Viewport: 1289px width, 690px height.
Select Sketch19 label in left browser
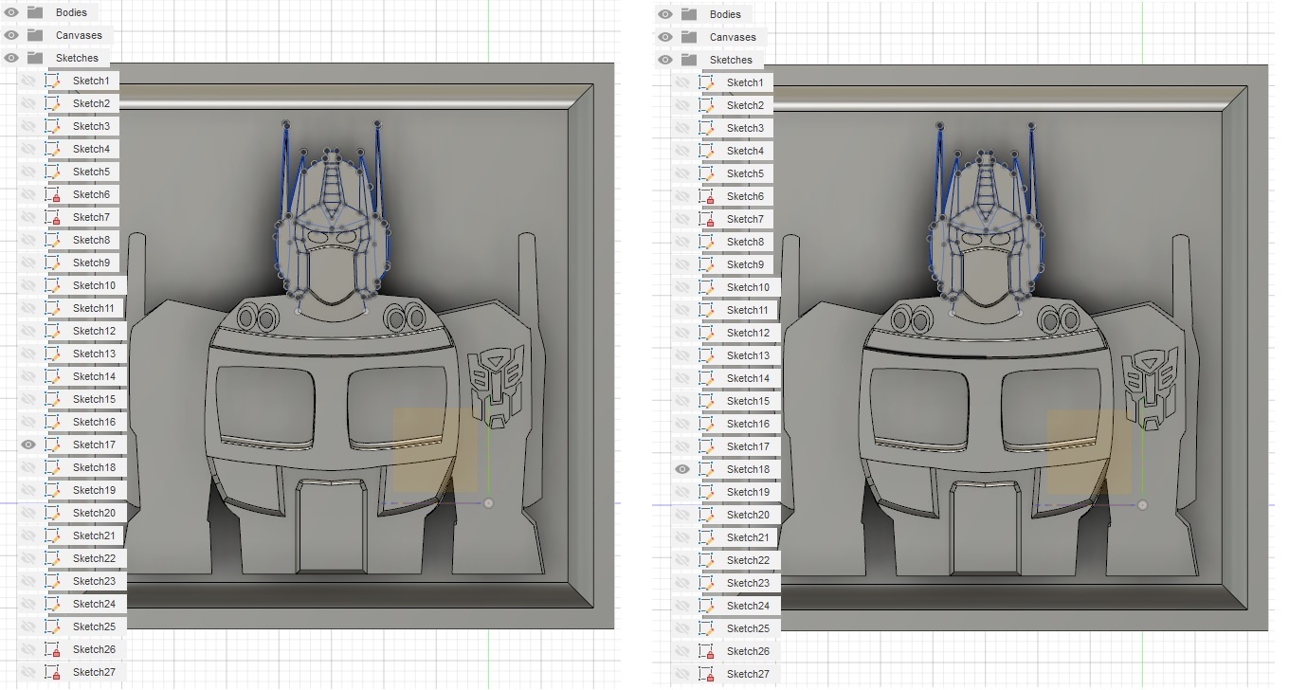click(x=94, y=490)
